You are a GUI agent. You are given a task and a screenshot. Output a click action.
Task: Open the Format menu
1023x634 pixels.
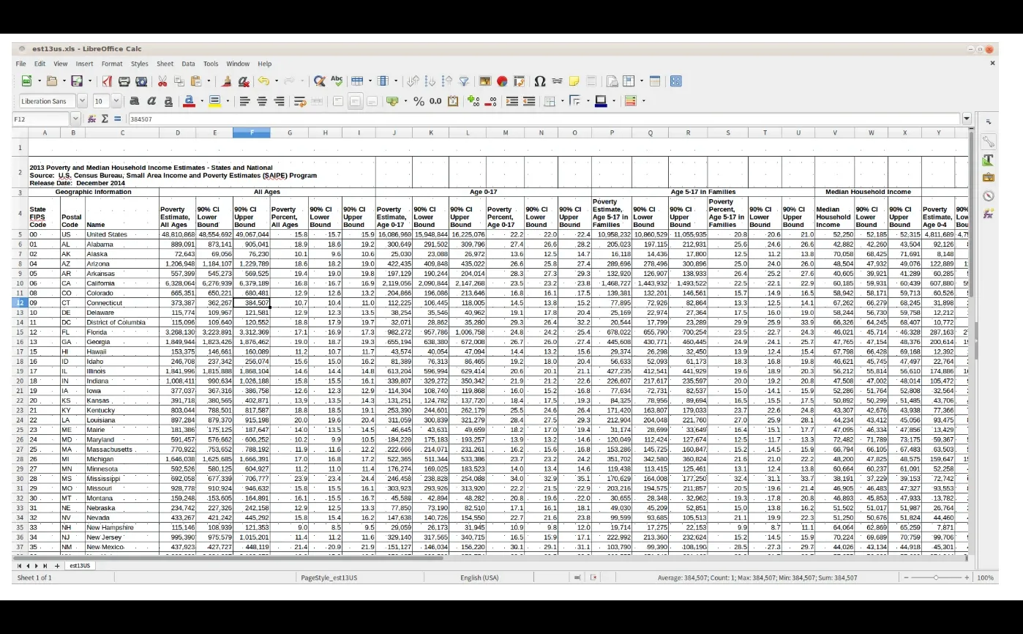click(x=112, y=64)
